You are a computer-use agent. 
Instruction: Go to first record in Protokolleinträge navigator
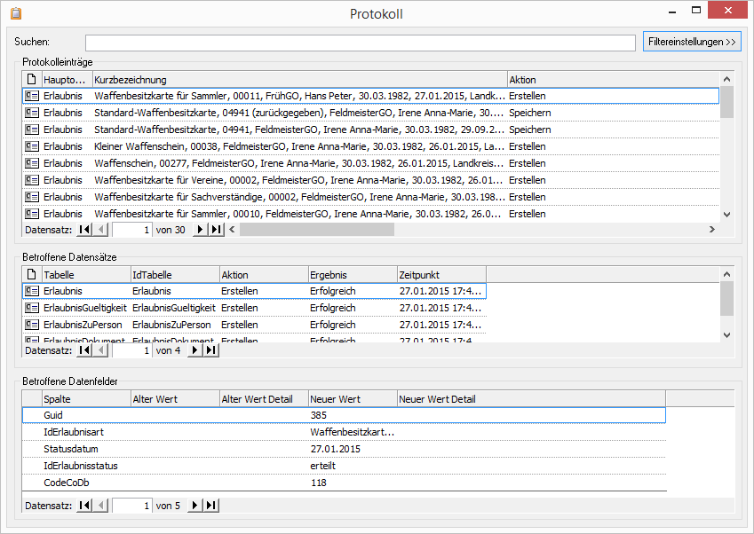click(x=84, y=229)
